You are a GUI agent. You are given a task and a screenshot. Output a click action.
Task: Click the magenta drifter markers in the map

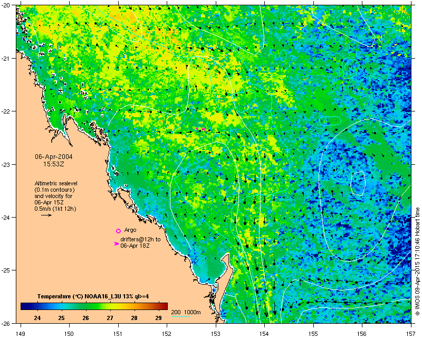coord(200,129)
